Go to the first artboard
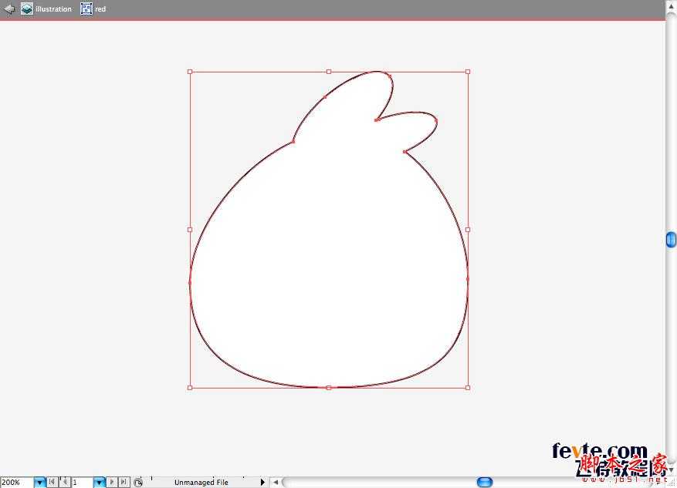 click(52, 482)
